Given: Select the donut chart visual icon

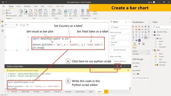Looking at the screenshot, I should pos(146,32).
